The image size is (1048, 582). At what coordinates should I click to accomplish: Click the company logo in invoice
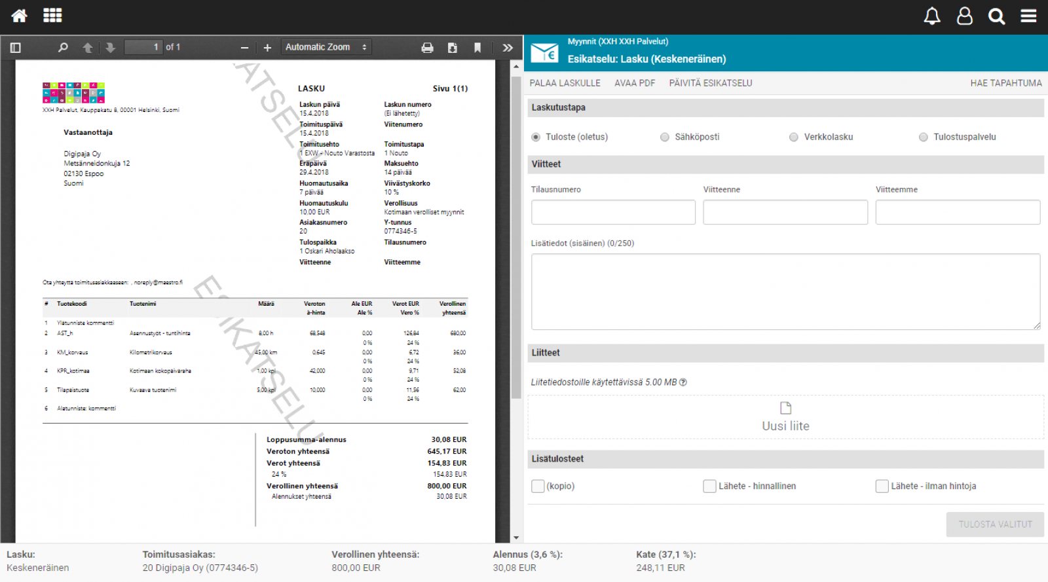[x=73, y=92]
